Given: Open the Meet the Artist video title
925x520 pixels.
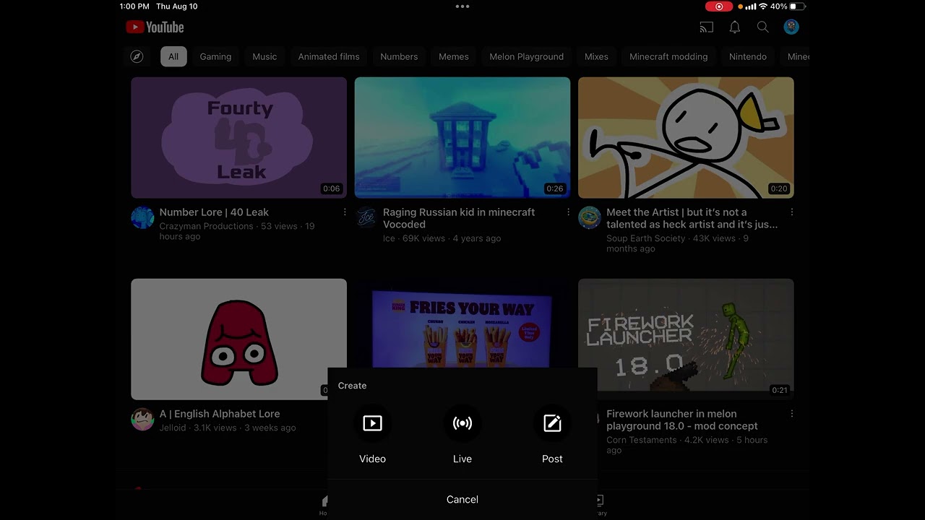Looking at the screenshot, I should click(692, 218).
